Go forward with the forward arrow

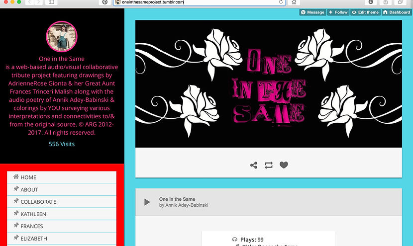pyautogui.click(x=38, y=2)
